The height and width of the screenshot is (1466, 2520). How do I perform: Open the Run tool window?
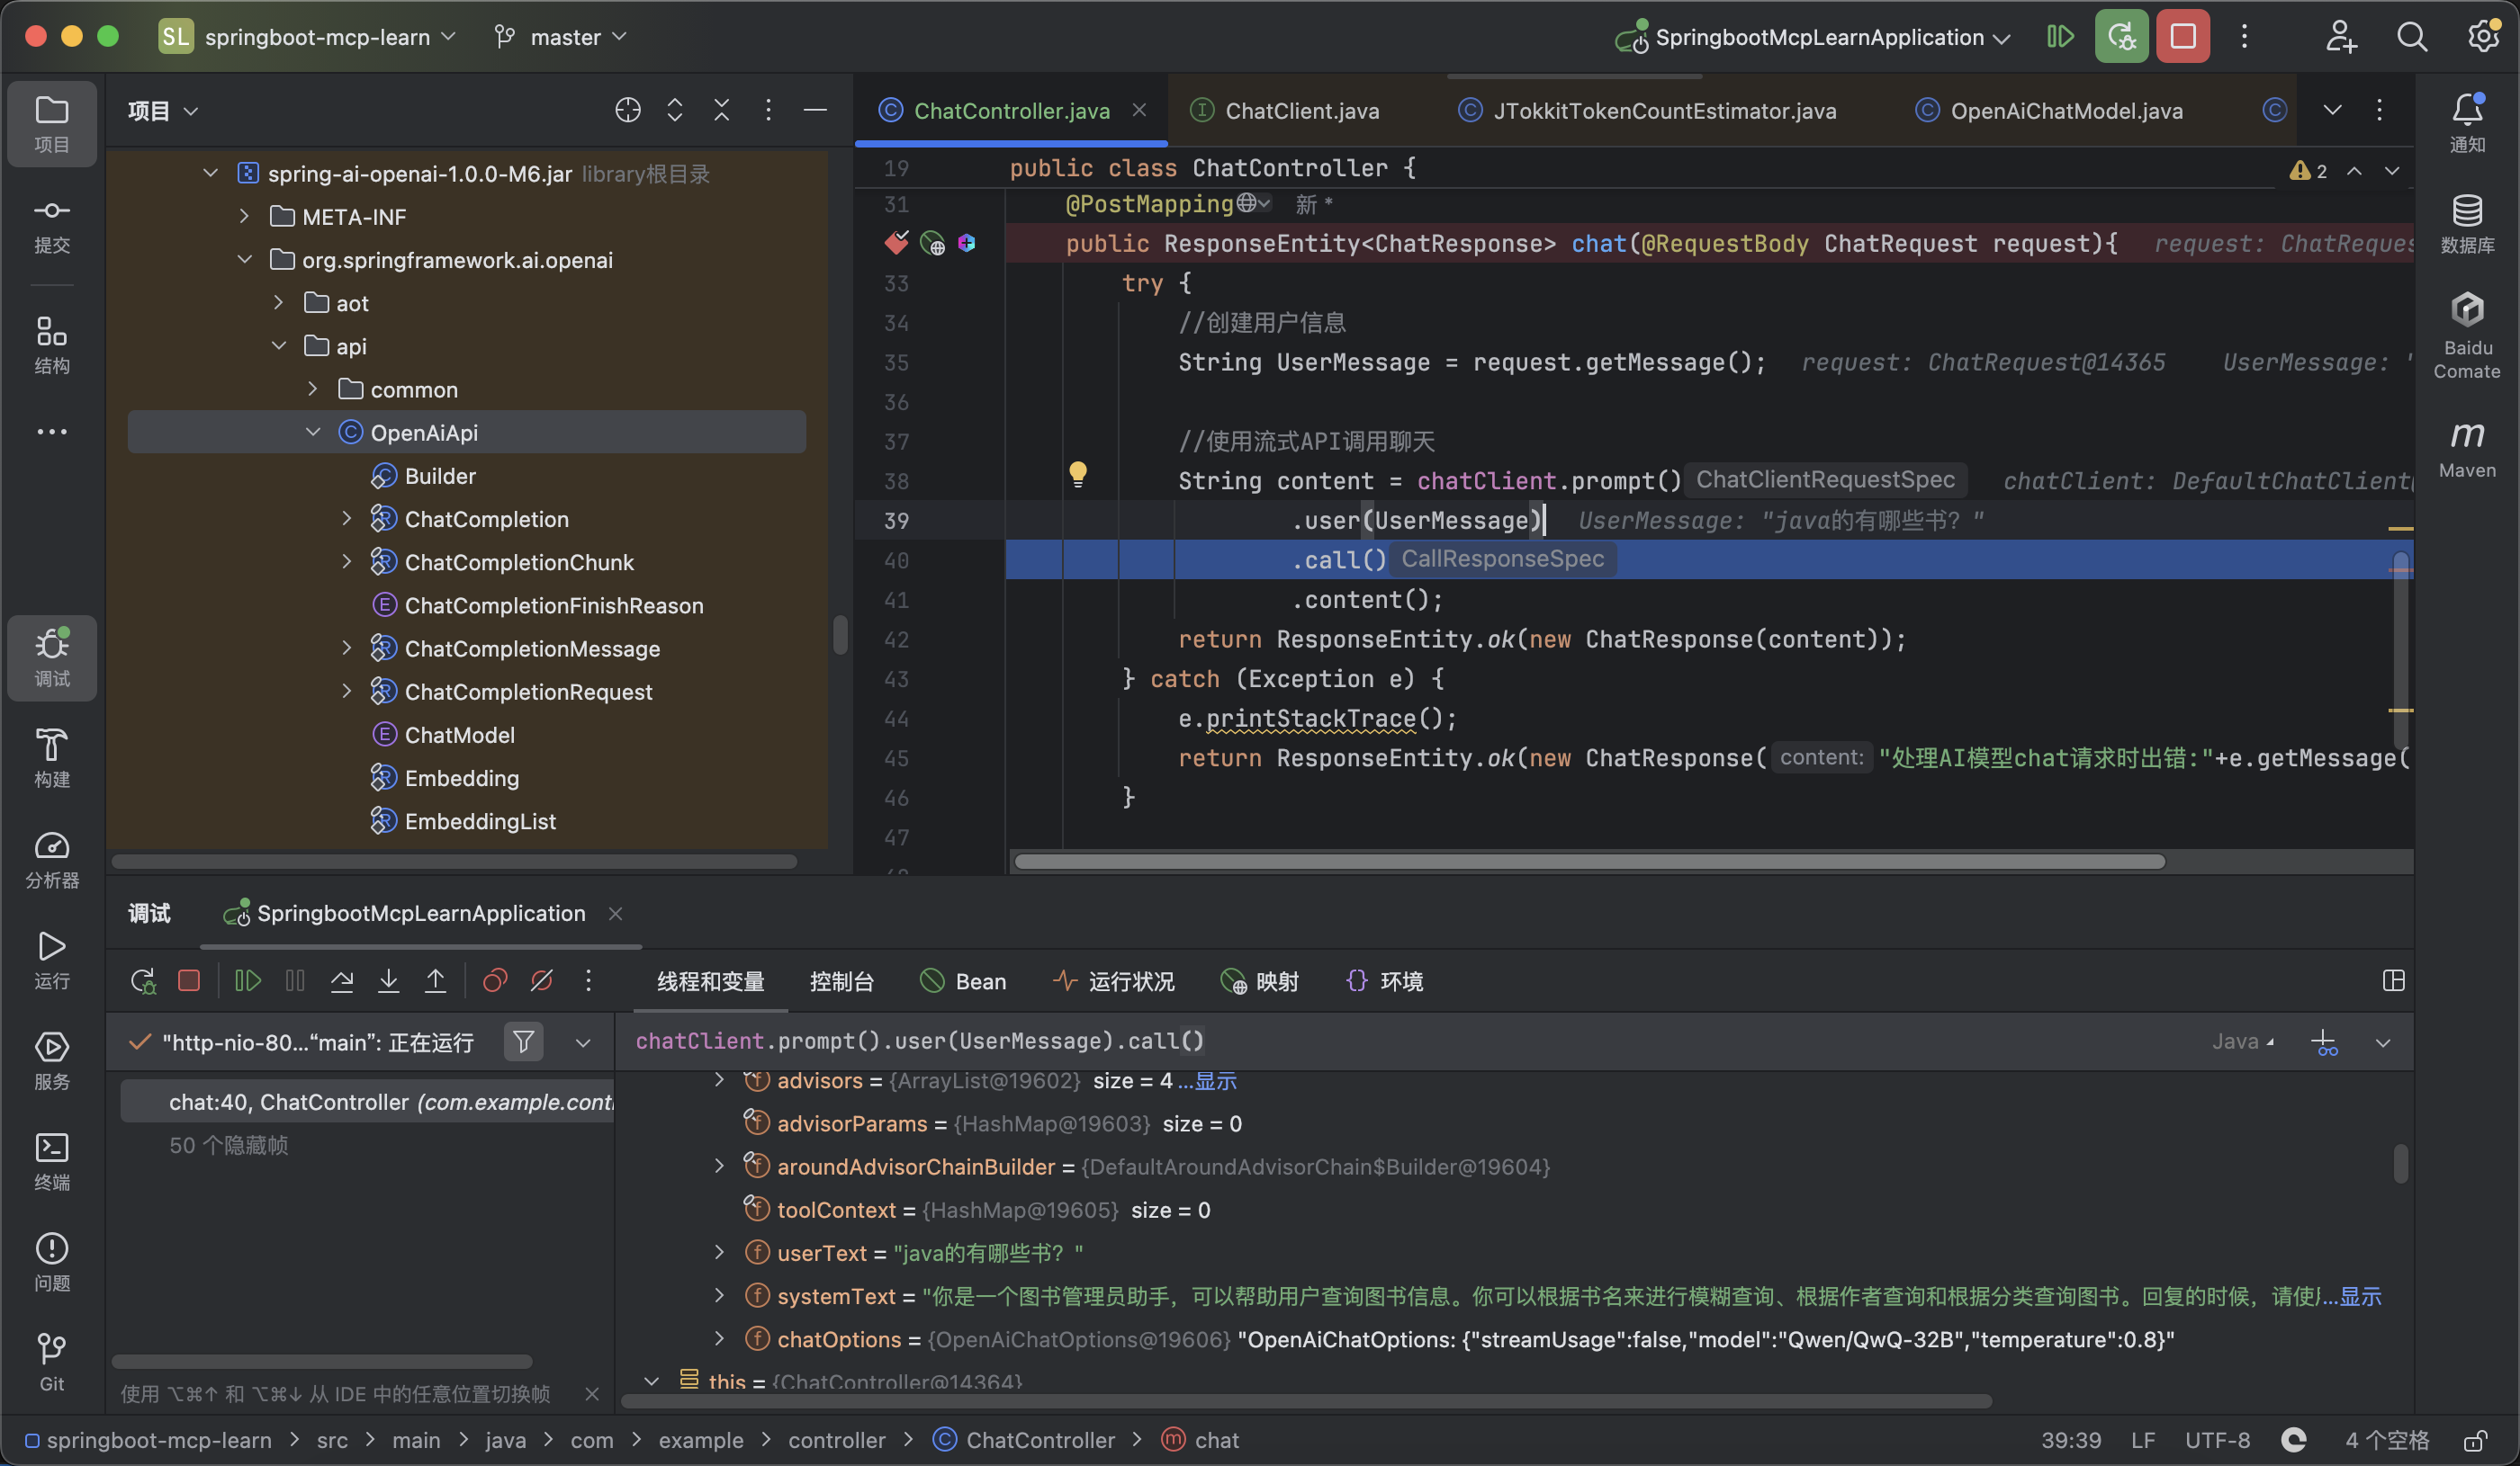point(52,960)
